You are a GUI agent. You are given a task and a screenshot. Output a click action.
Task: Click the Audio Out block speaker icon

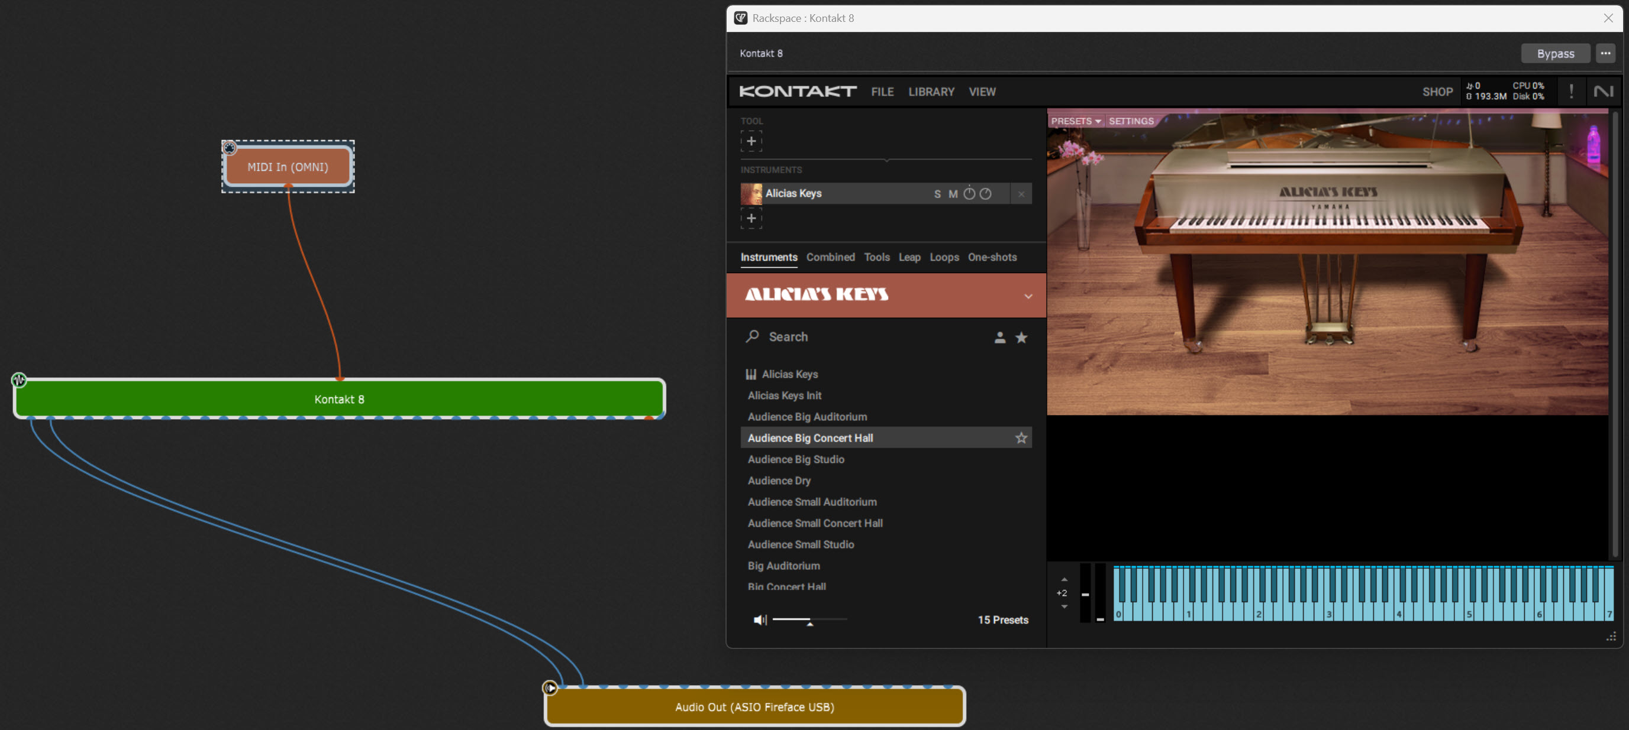pos(550,687)
